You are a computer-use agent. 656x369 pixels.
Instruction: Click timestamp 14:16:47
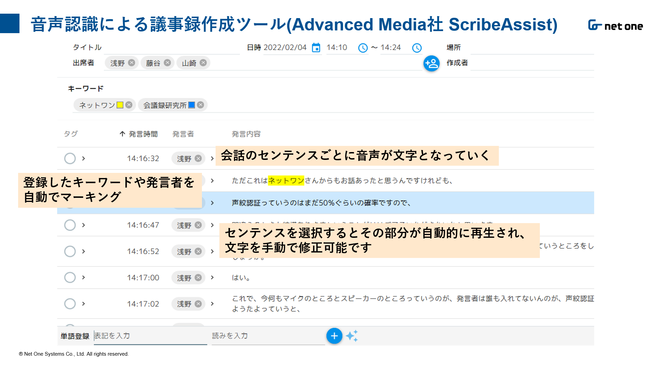143,225
